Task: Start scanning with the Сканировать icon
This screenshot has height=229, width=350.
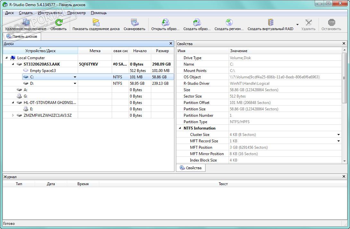Action: 134,22
